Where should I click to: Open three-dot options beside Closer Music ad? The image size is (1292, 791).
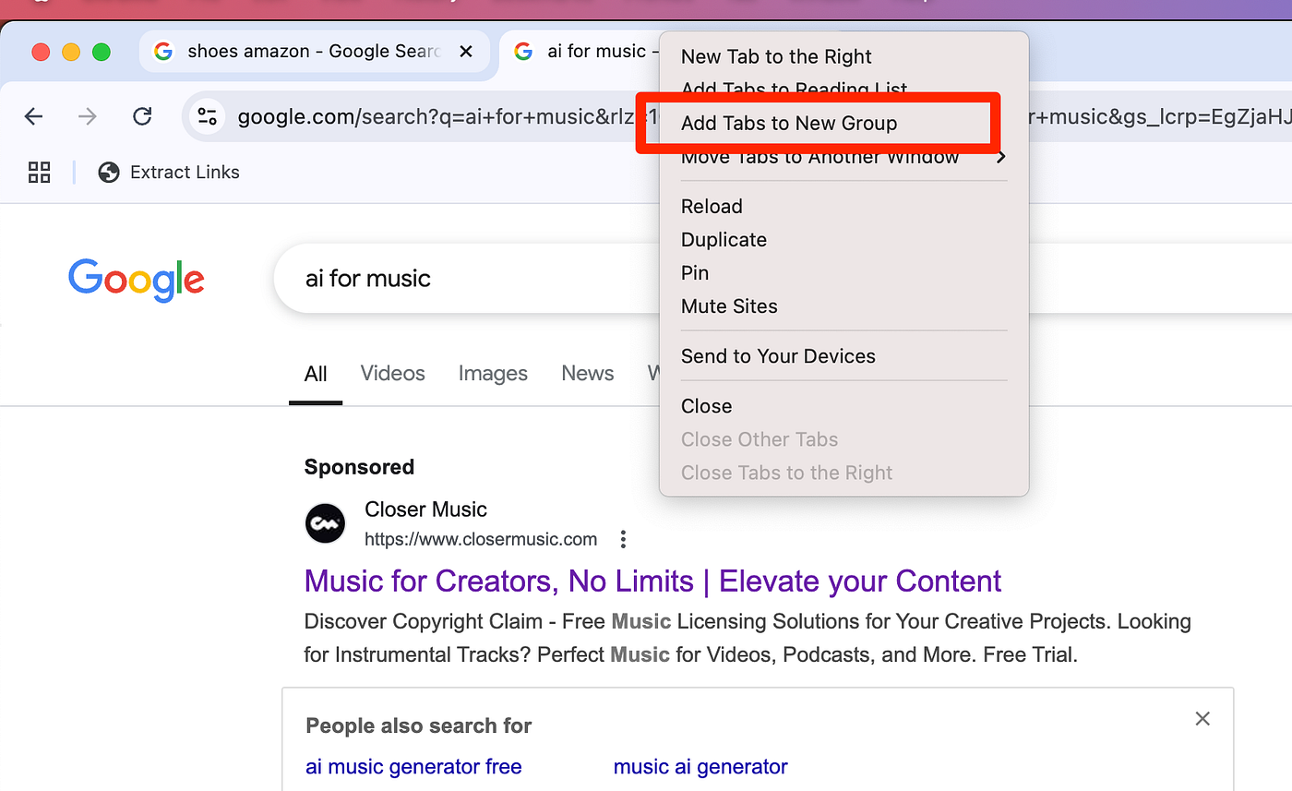[624, 539]
